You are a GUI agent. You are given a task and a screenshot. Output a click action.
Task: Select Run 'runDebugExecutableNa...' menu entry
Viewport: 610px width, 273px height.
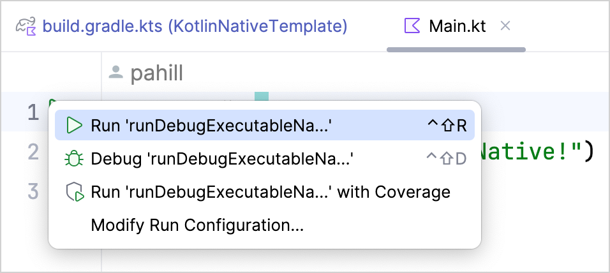coord(211,126)
